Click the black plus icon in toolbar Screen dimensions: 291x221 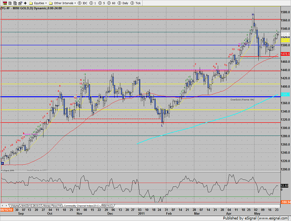[x=25, y=3]
